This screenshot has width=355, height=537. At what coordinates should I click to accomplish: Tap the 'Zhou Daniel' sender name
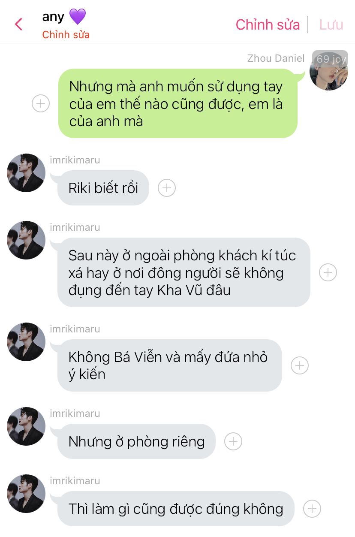(276, 58)
